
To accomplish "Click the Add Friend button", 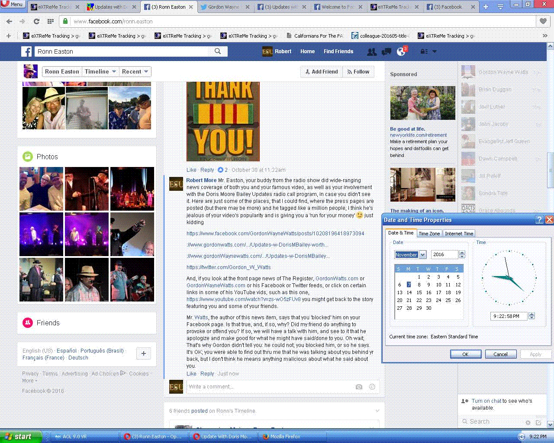I will [321, 72].
